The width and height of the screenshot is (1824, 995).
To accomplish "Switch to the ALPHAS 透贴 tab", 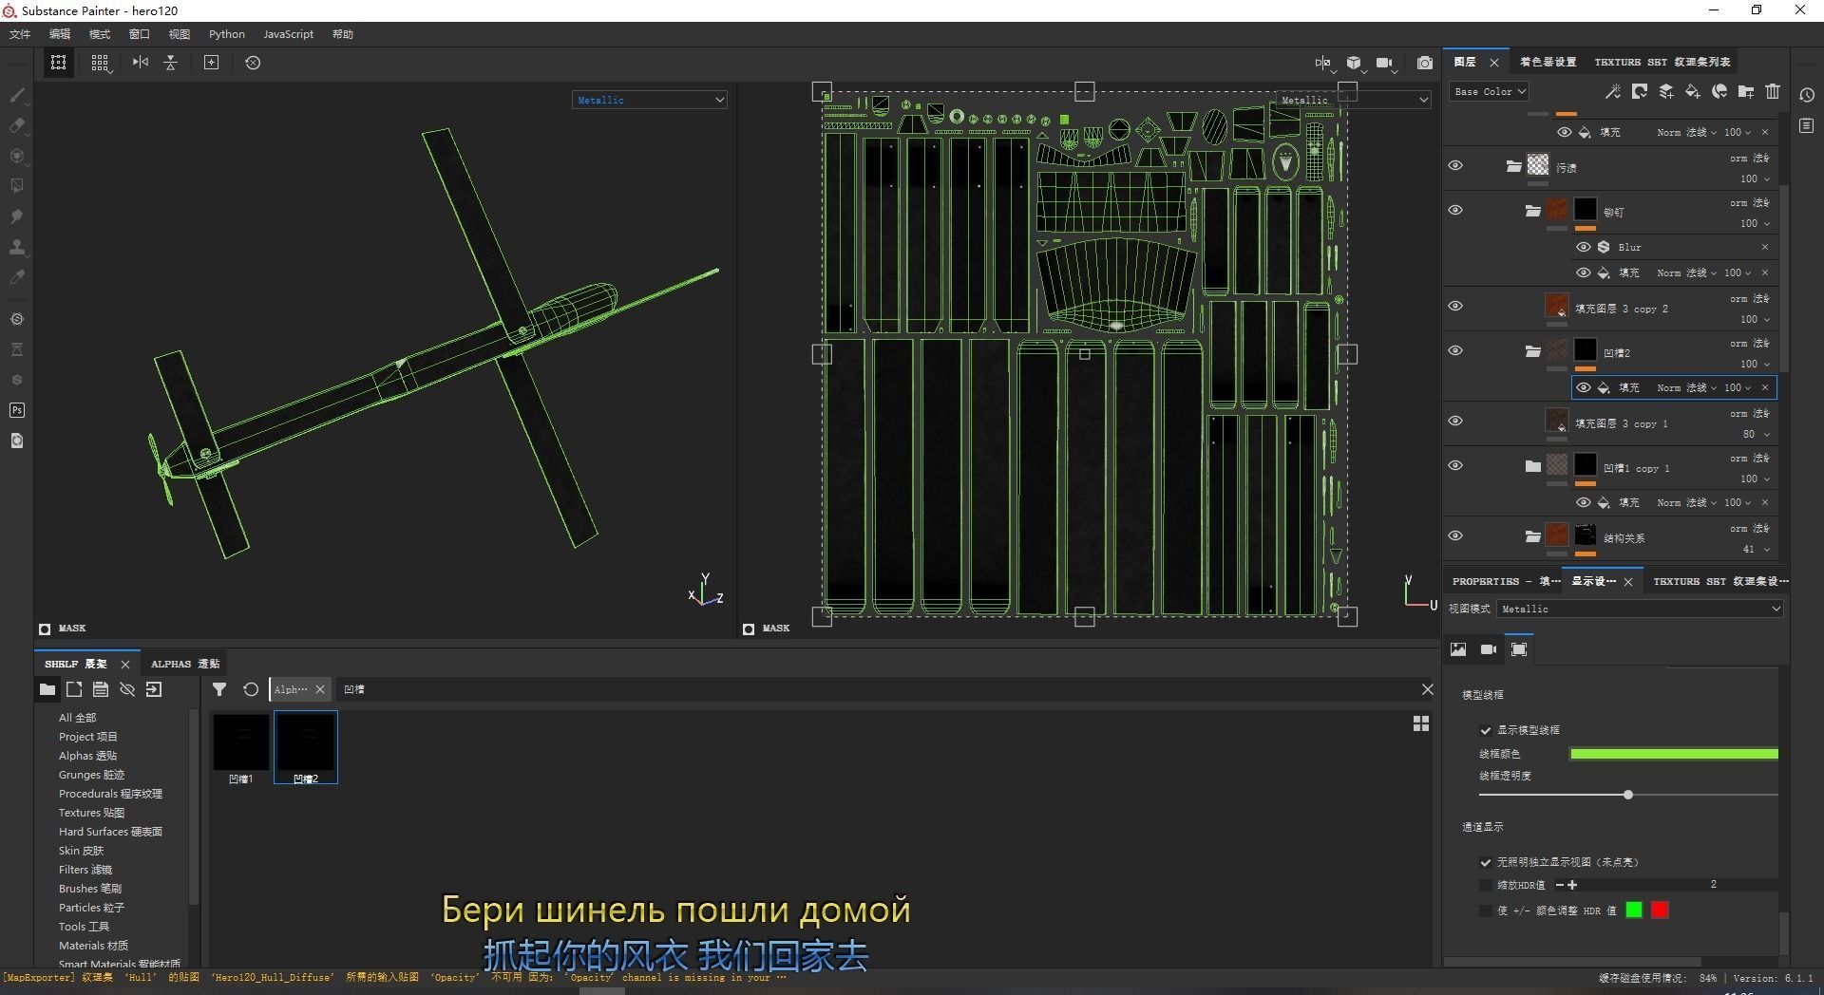I will 185,664.
